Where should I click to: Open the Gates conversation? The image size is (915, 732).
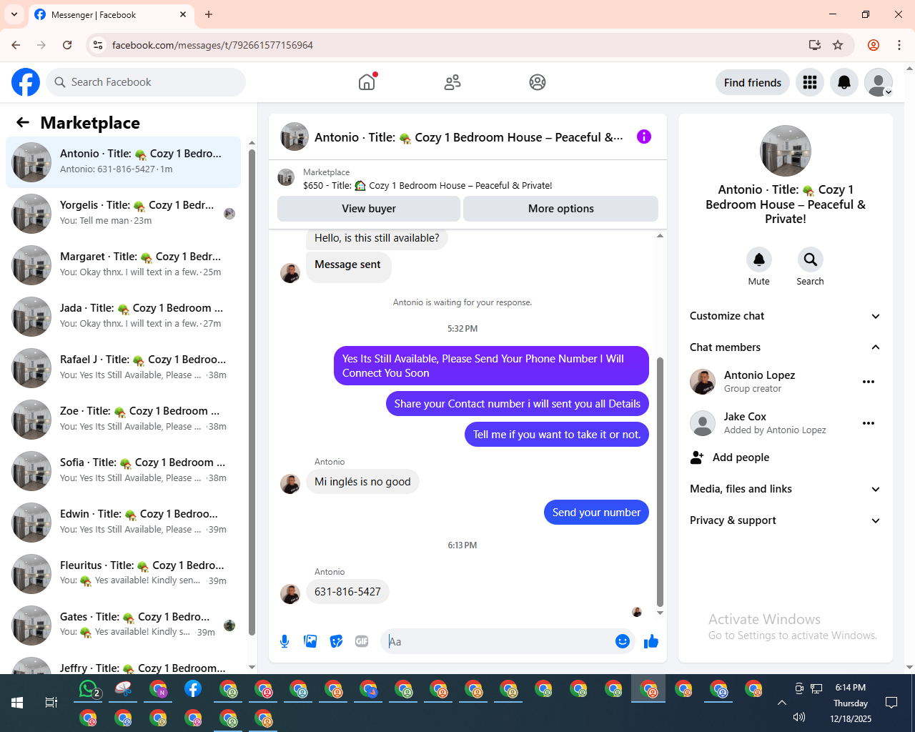[124, 625]
